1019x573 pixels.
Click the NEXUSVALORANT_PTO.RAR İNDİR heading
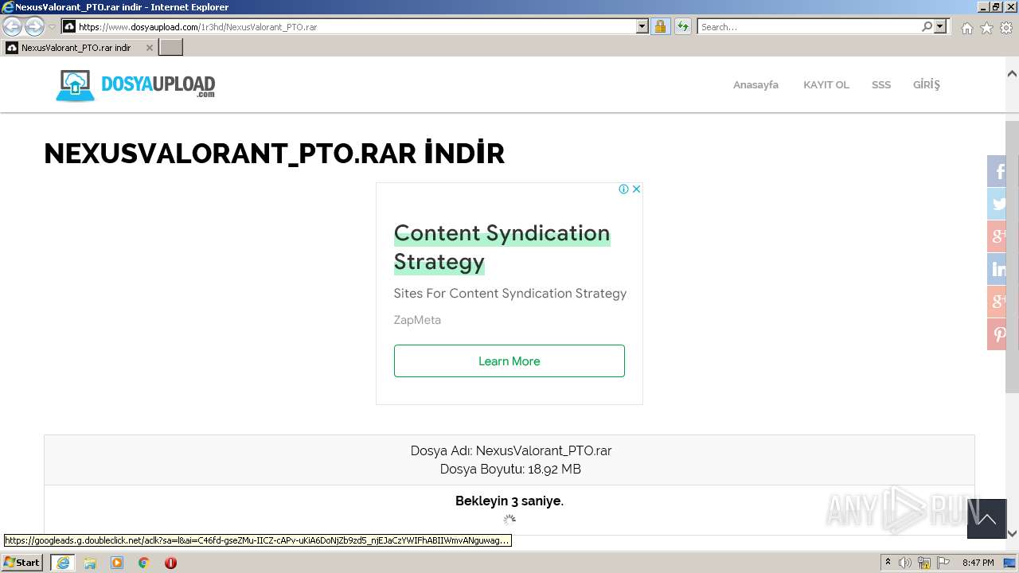click(274, 154)
